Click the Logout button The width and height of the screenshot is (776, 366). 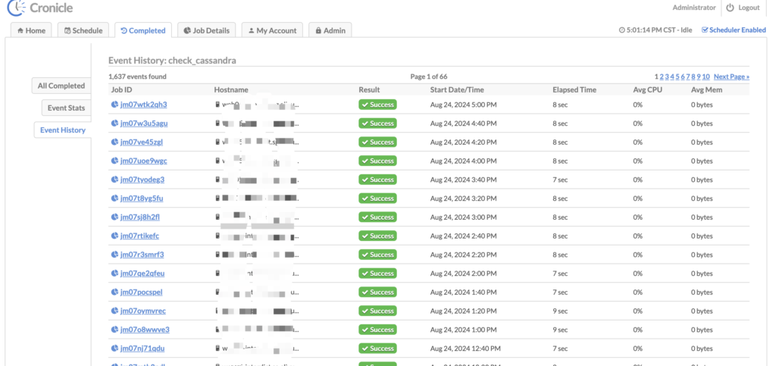click(743, 8)
